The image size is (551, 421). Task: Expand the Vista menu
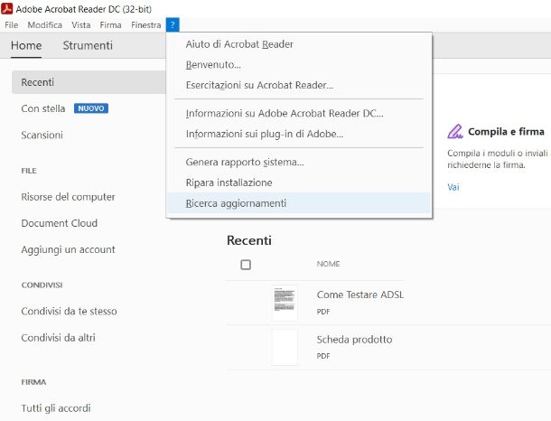point(81,25)
